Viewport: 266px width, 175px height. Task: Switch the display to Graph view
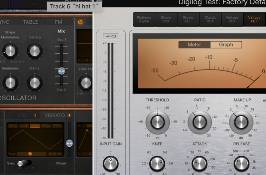(226, 45)
